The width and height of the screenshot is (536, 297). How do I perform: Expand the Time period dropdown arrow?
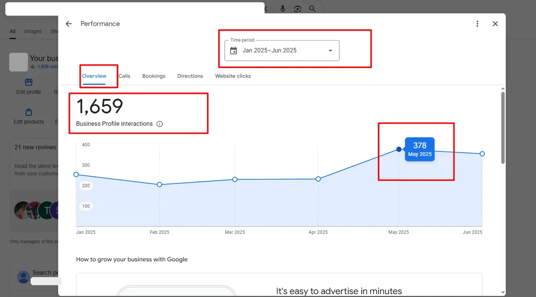tap(330, 50)
